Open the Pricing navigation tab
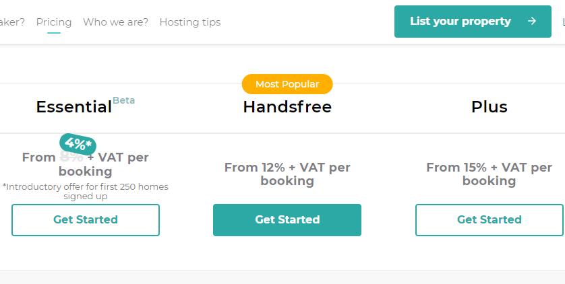Viewport: 565px width, 284px height. point(54,22)
